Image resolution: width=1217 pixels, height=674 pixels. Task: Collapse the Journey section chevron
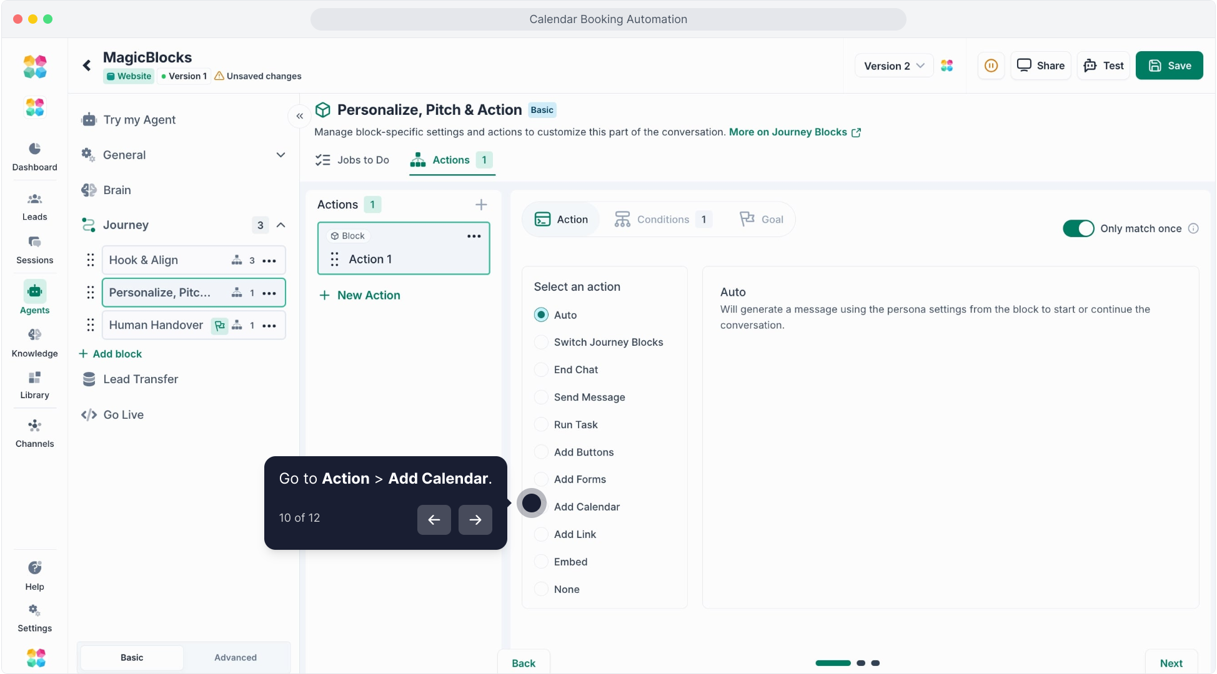pos(281,225)
